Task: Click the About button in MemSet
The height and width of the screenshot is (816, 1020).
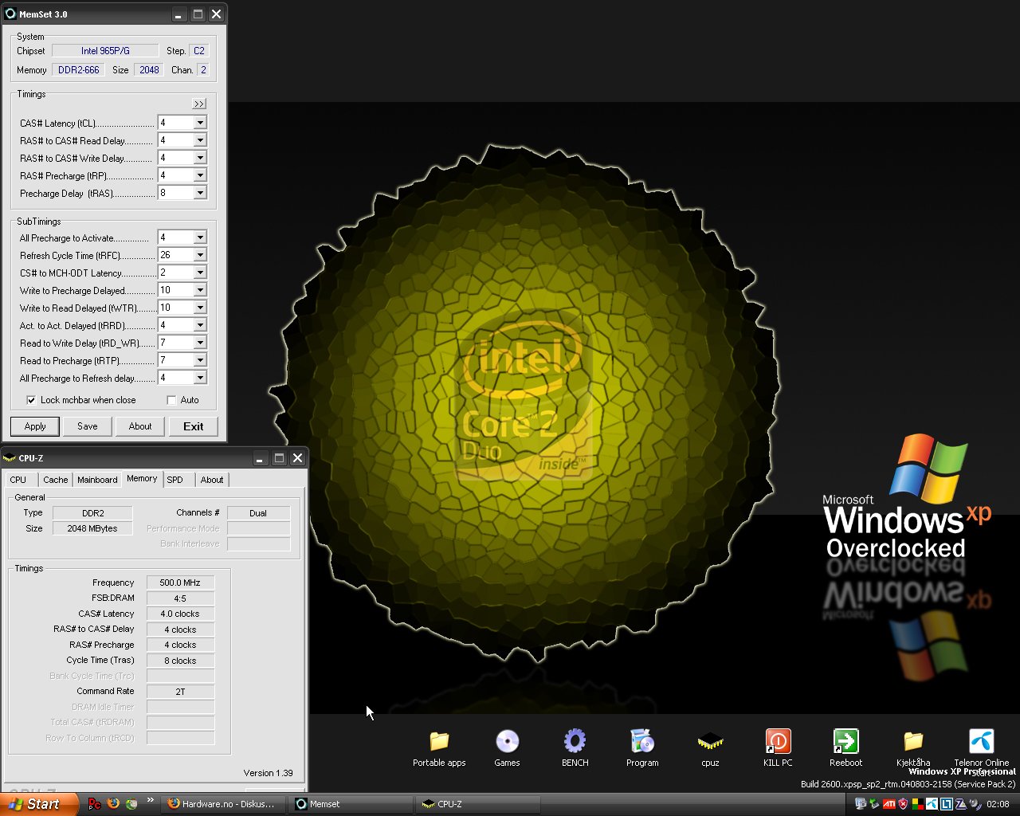Action: coord(140,426)
